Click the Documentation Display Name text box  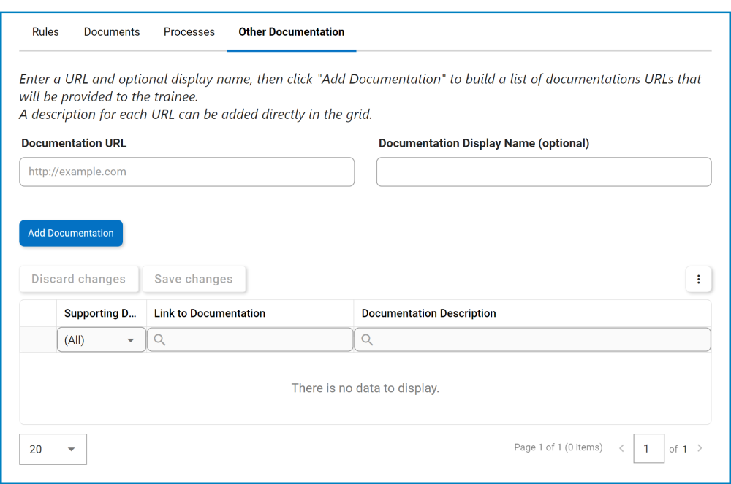543,172
